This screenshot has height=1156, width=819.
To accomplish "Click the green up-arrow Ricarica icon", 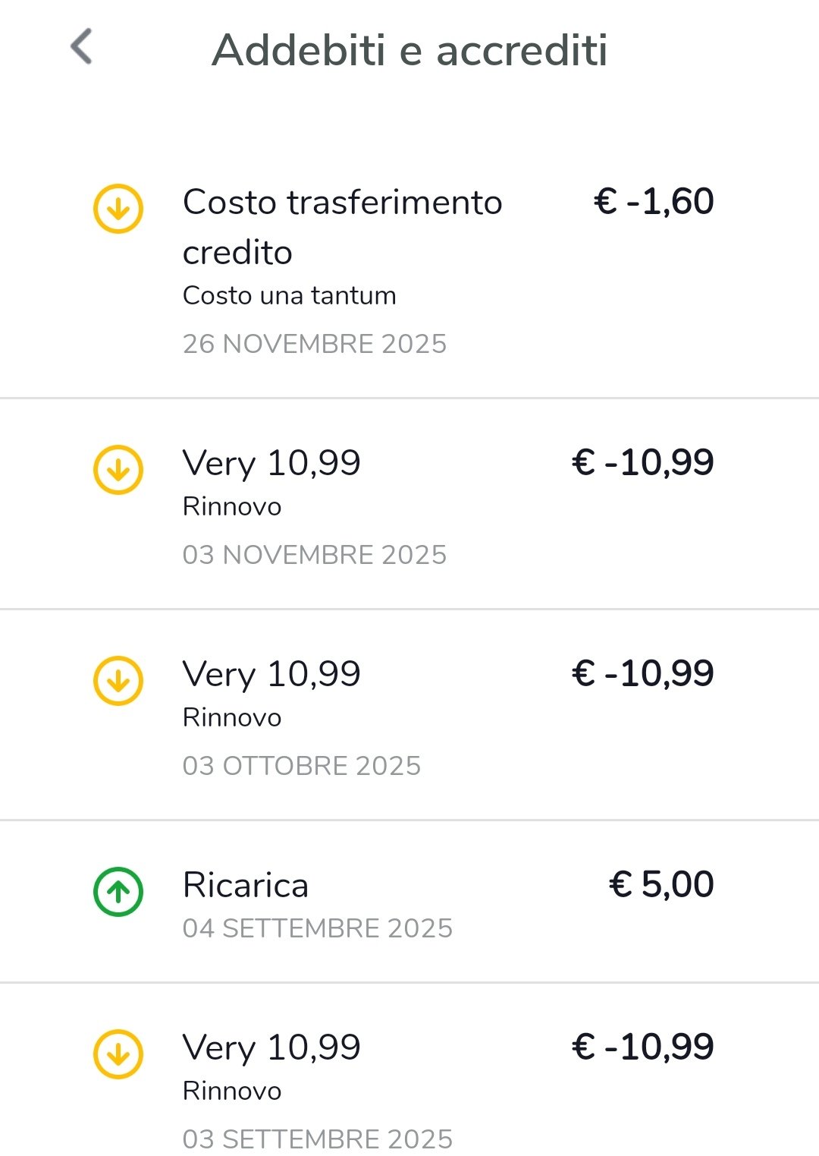I will [x=118, y=892].
